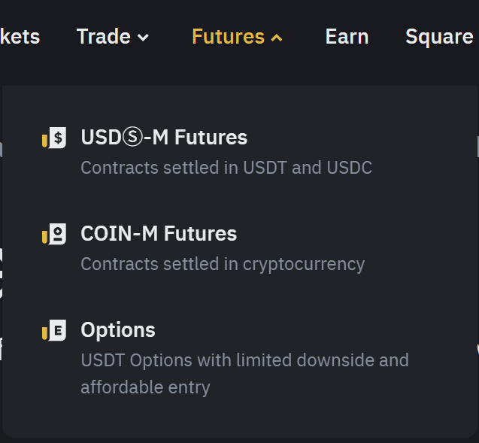Click the USDⓈ-M Futures dollar icon
This screenshot has width=479, height=443.
pyautogui.click(x=54, y=138)
